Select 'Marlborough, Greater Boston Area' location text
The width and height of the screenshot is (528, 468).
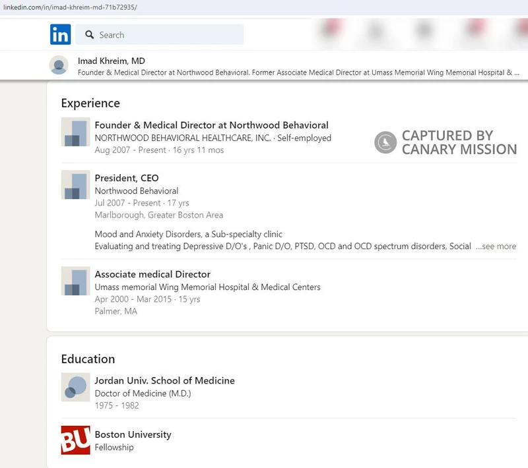point(159,215)
